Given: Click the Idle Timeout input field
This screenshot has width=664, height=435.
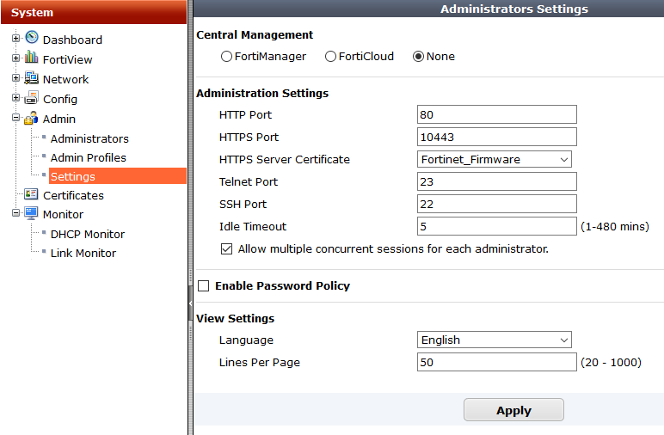Looking at the screenshot, I should click(x=496, y=226).
